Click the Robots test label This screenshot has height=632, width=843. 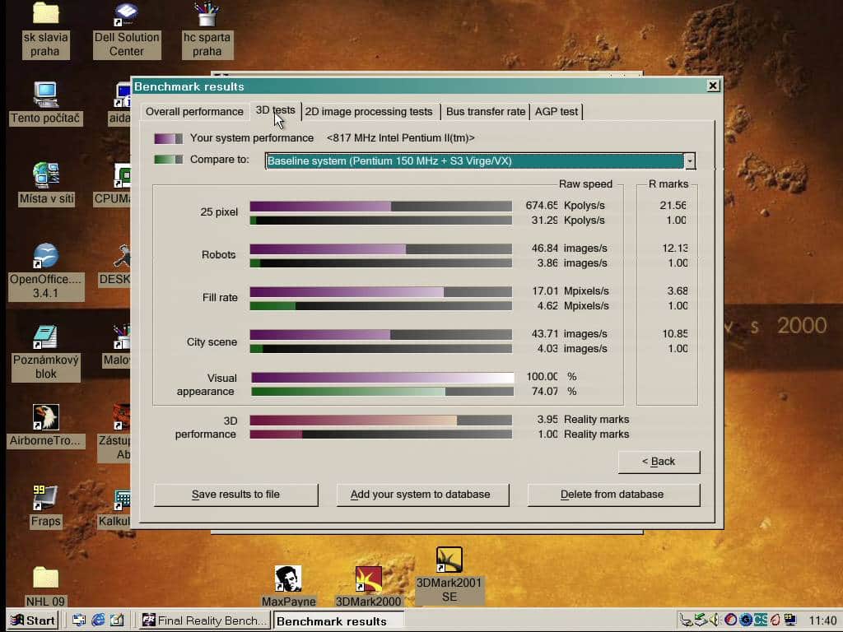tap(218, 255)
